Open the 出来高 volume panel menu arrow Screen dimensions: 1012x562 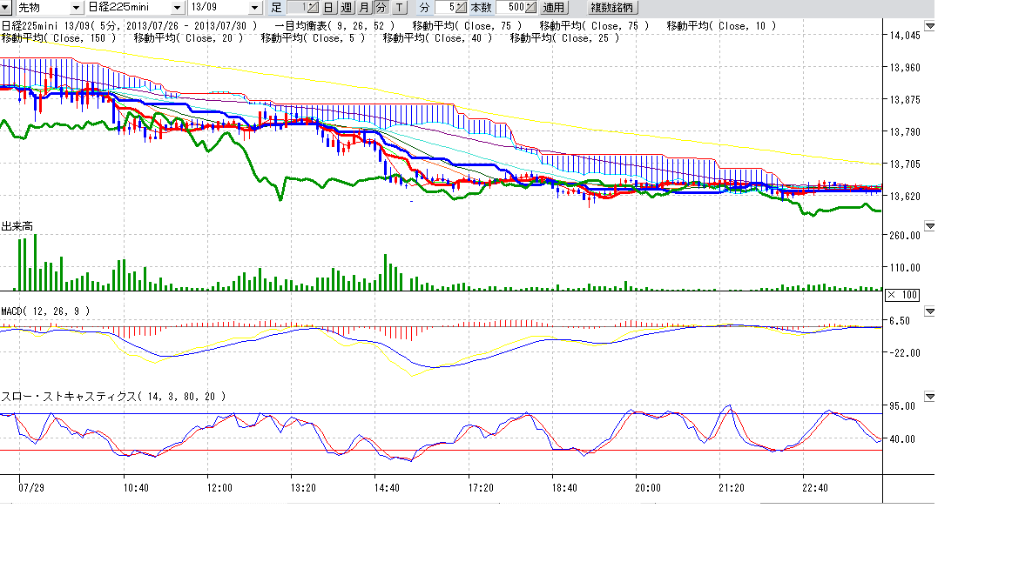coord(929,226)
